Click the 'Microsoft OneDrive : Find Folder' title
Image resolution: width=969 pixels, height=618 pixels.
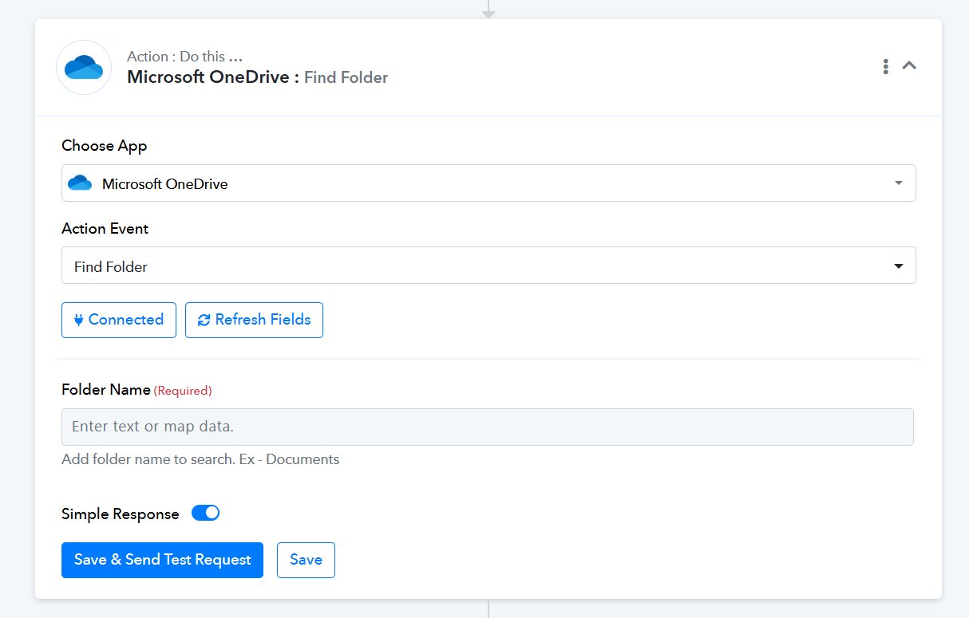[258, 77]
